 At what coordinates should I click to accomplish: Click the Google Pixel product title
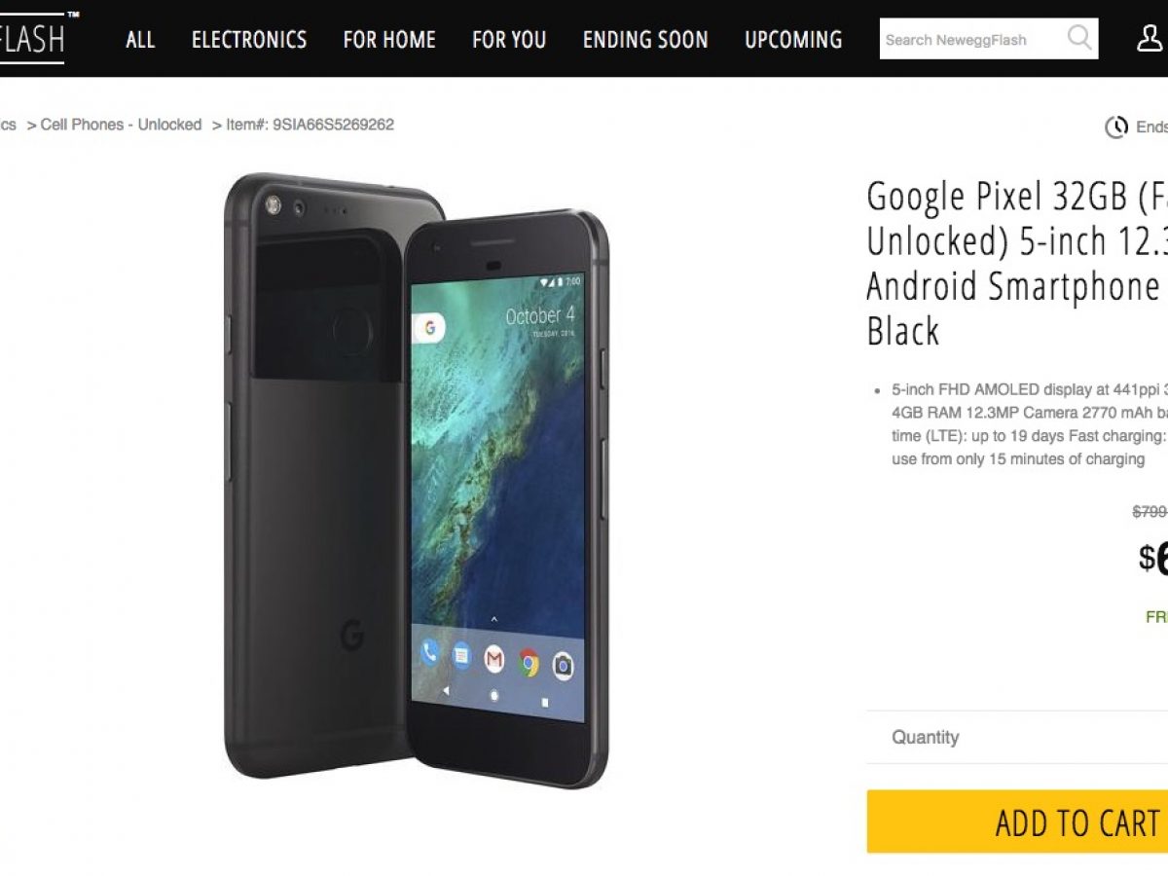pyautogui.click(x=1017, y=263)
